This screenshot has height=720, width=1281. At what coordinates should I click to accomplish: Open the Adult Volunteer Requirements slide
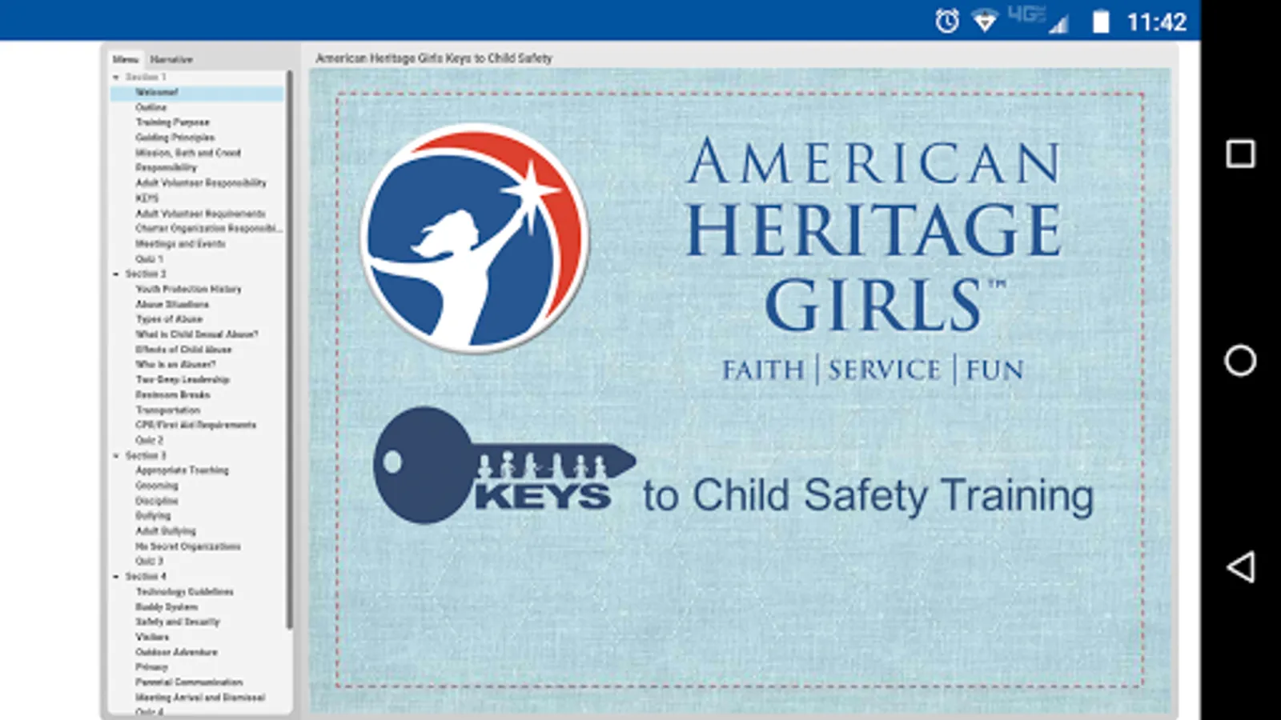coord(200,214)
